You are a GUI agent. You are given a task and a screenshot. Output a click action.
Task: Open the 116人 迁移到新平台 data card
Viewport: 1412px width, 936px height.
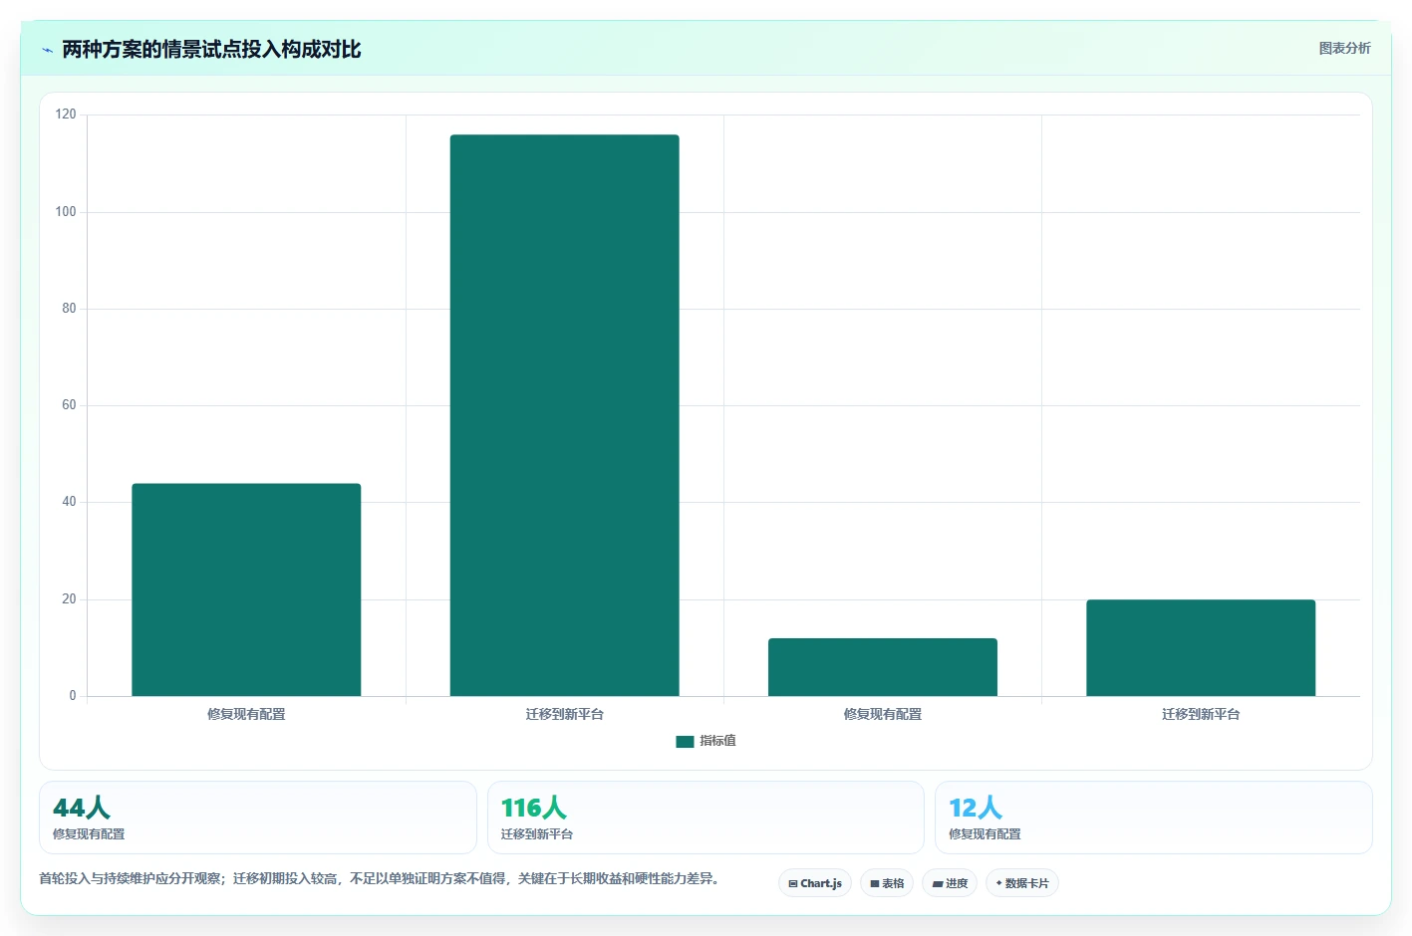[706, 818]
